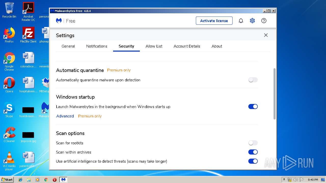This screenshot has height=183, width=326.
Task: Click Opera icon in taskbar
Action: pos(55,180)
